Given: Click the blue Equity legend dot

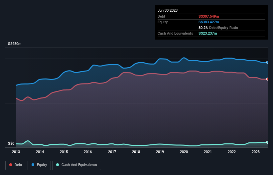Looking at the screenshot, I should click(33, 165).
